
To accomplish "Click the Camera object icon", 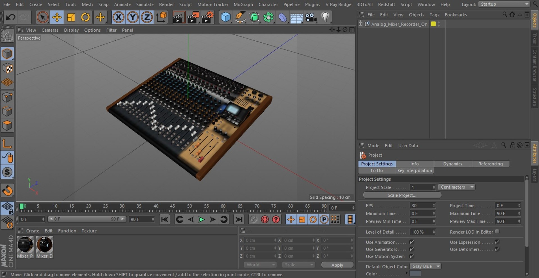I will [311, 17].
